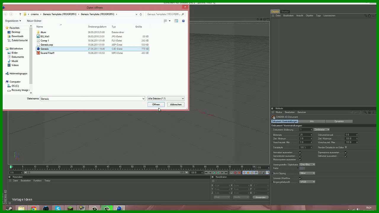Sort by Größe column header

pos(139,27)
